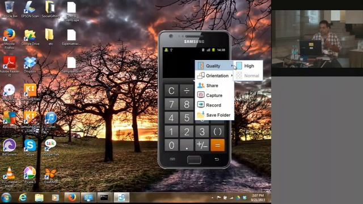Tap calculator divide key
This screenshot has height=204, width=363.
[187, 91]
